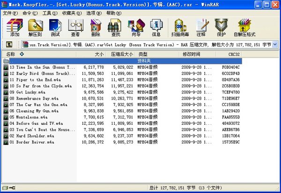Click music icon of 09 Get Lucky.m4a
This screenshot has width=281, height=193.
click(6, 93)
